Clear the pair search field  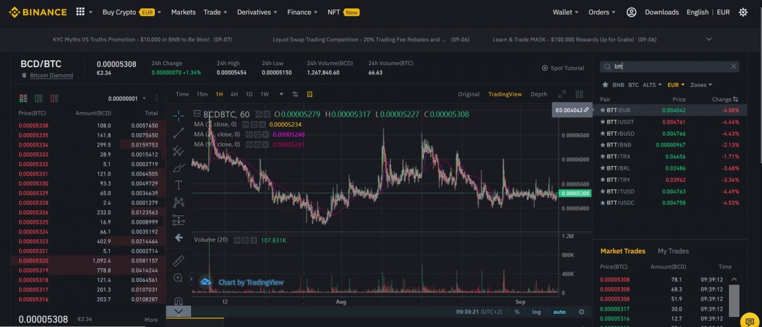[x=733, y=67]
